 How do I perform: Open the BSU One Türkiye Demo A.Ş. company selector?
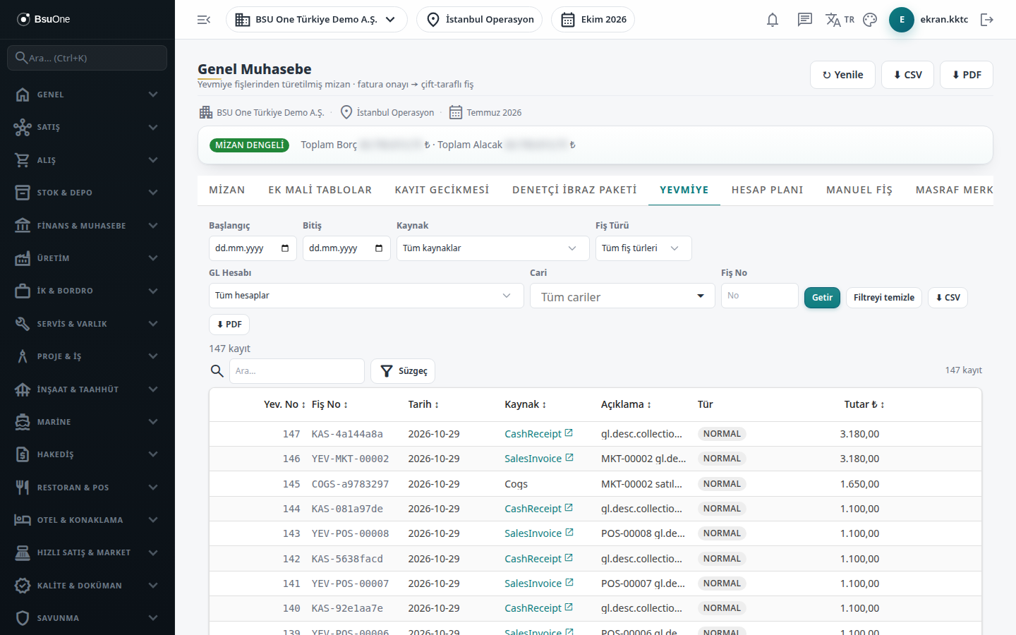point(317,20)
